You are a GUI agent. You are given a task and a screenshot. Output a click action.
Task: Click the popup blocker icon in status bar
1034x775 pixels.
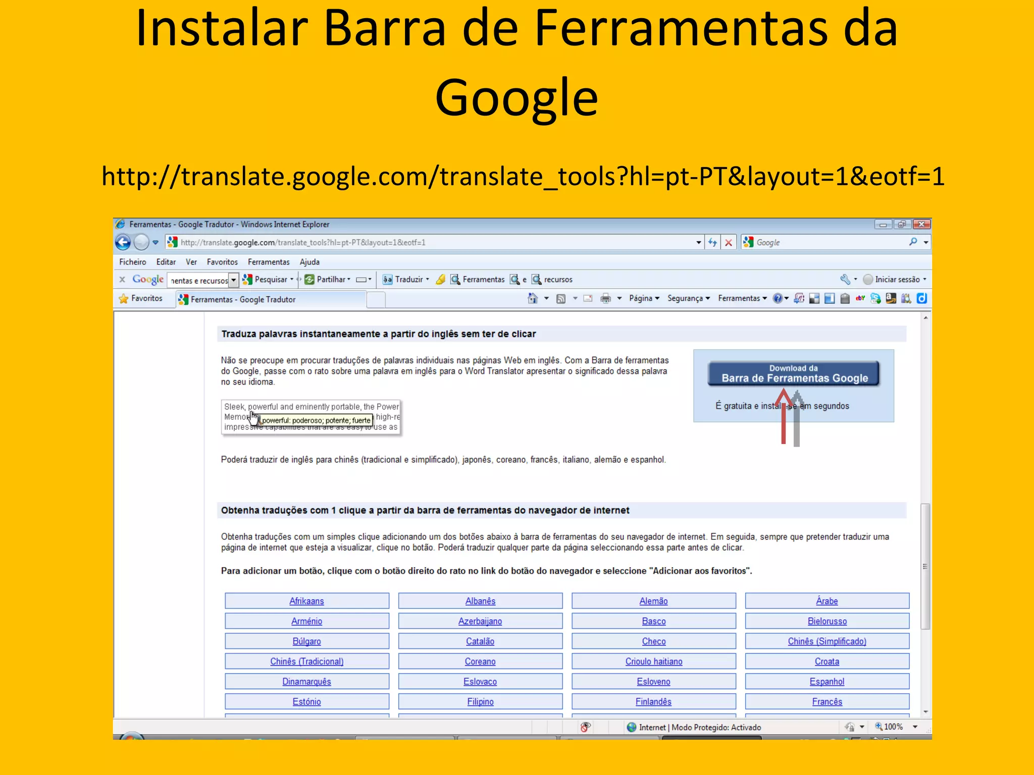click(585, 727)
